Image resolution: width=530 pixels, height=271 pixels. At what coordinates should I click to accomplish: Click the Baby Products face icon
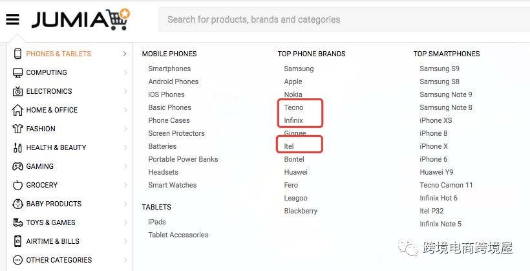coord(17,204)
